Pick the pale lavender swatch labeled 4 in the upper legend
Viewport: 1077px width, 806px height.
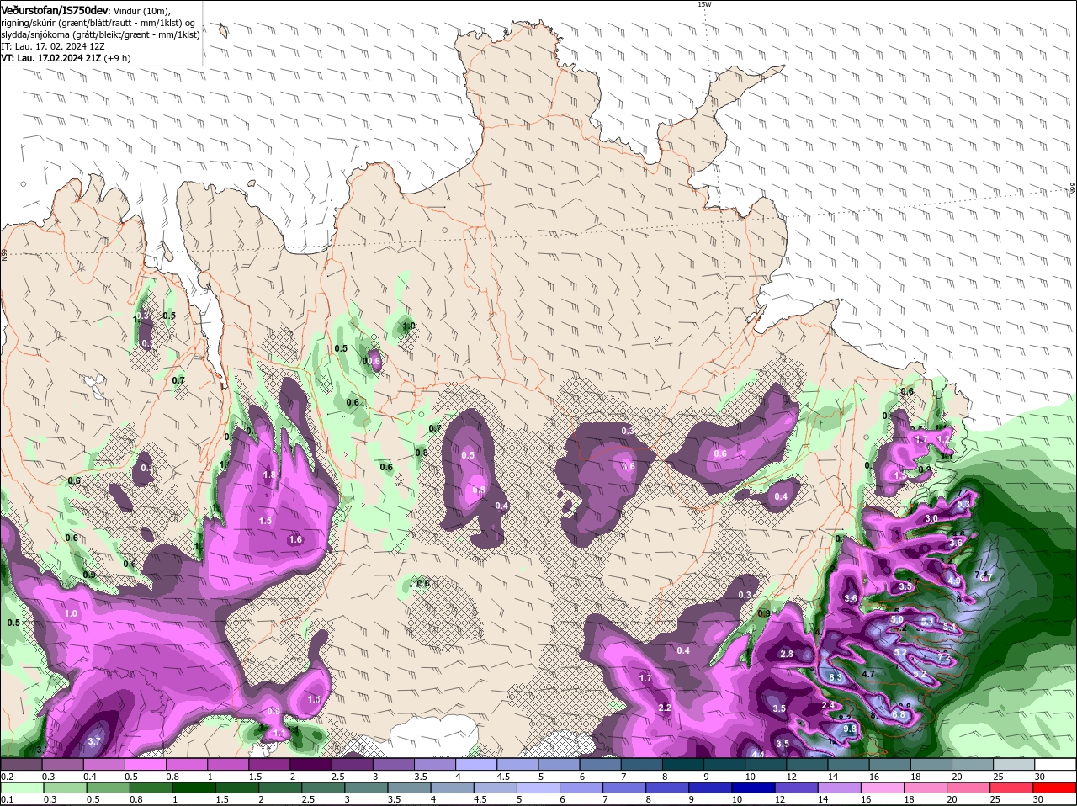[476, 764]
